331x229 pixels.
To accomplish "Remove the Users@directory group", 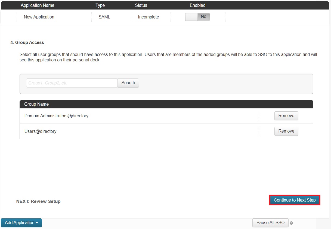I will click(286, 131).
